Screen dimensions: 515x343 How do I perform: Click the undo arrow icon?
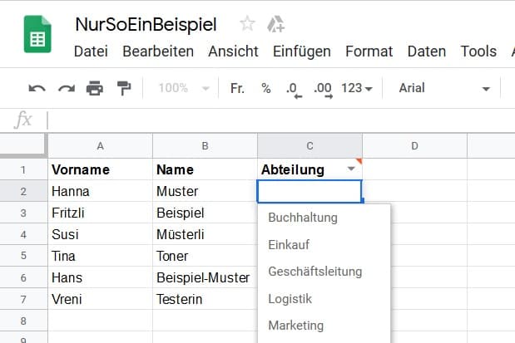[37, 88]
